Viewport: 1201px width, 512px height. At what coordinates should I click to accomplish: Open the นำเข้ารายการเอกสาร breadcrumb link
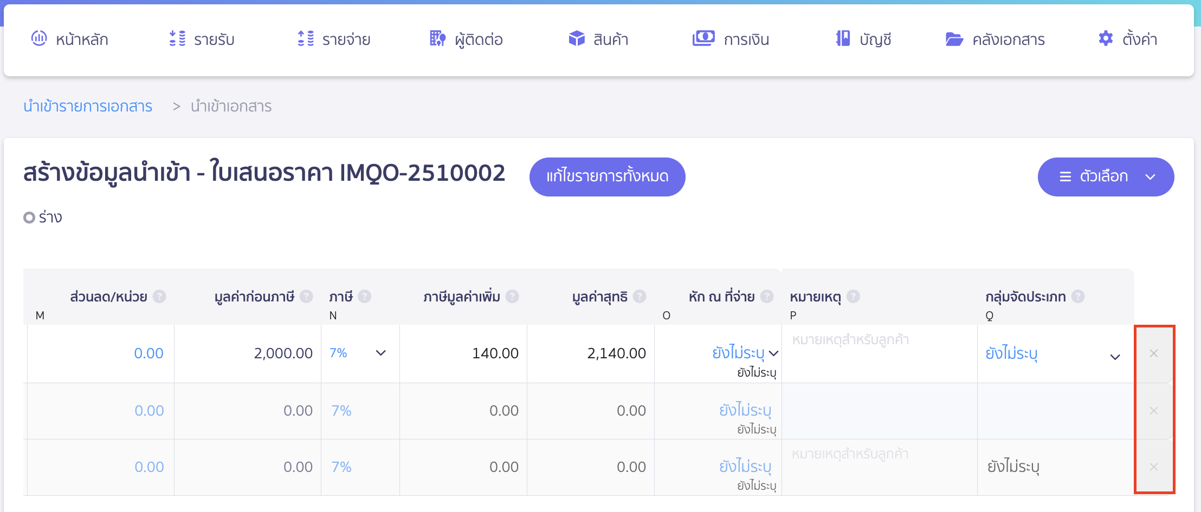pos(88,106)
